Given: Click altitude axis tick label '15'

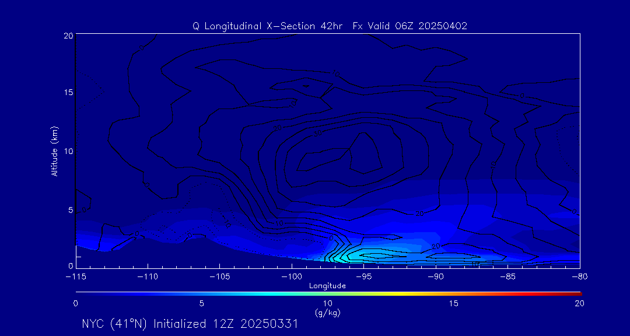Looking at the screenshot, I should [68, 92].
